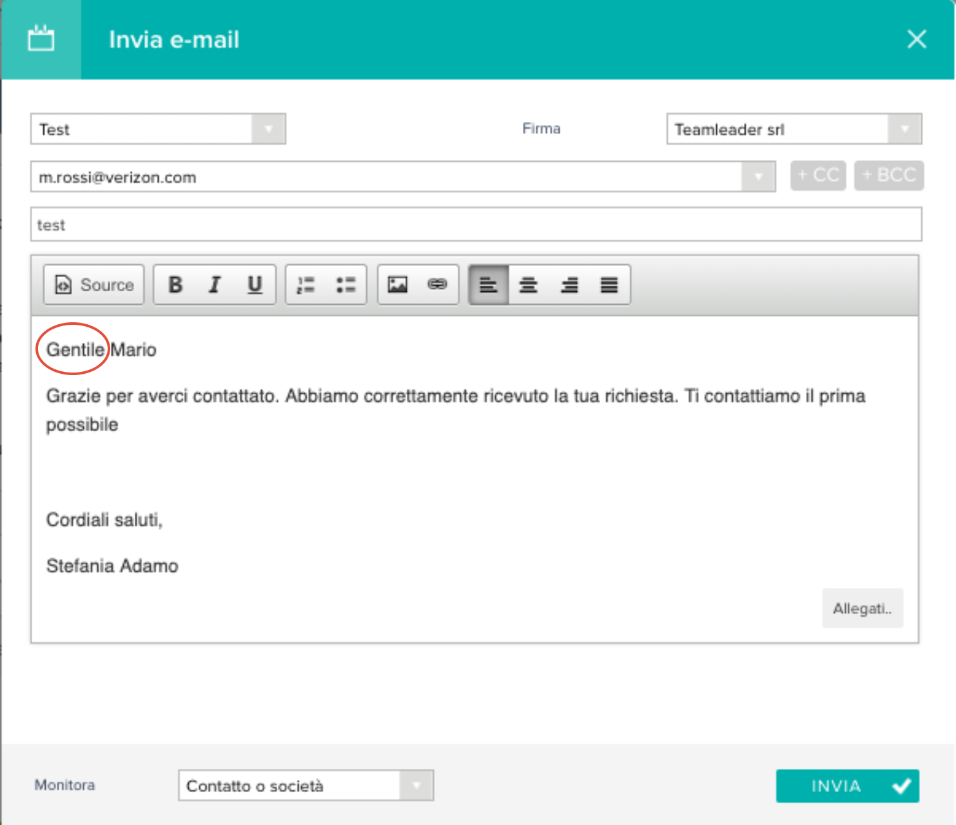Add a CC recipient
The image size is (956, 825).
tap(818, 175)
